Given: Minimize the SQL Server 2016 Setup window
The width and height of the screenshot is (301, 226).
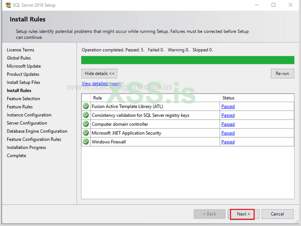Looking at the screenshot, I should click(x=257, y=5).
